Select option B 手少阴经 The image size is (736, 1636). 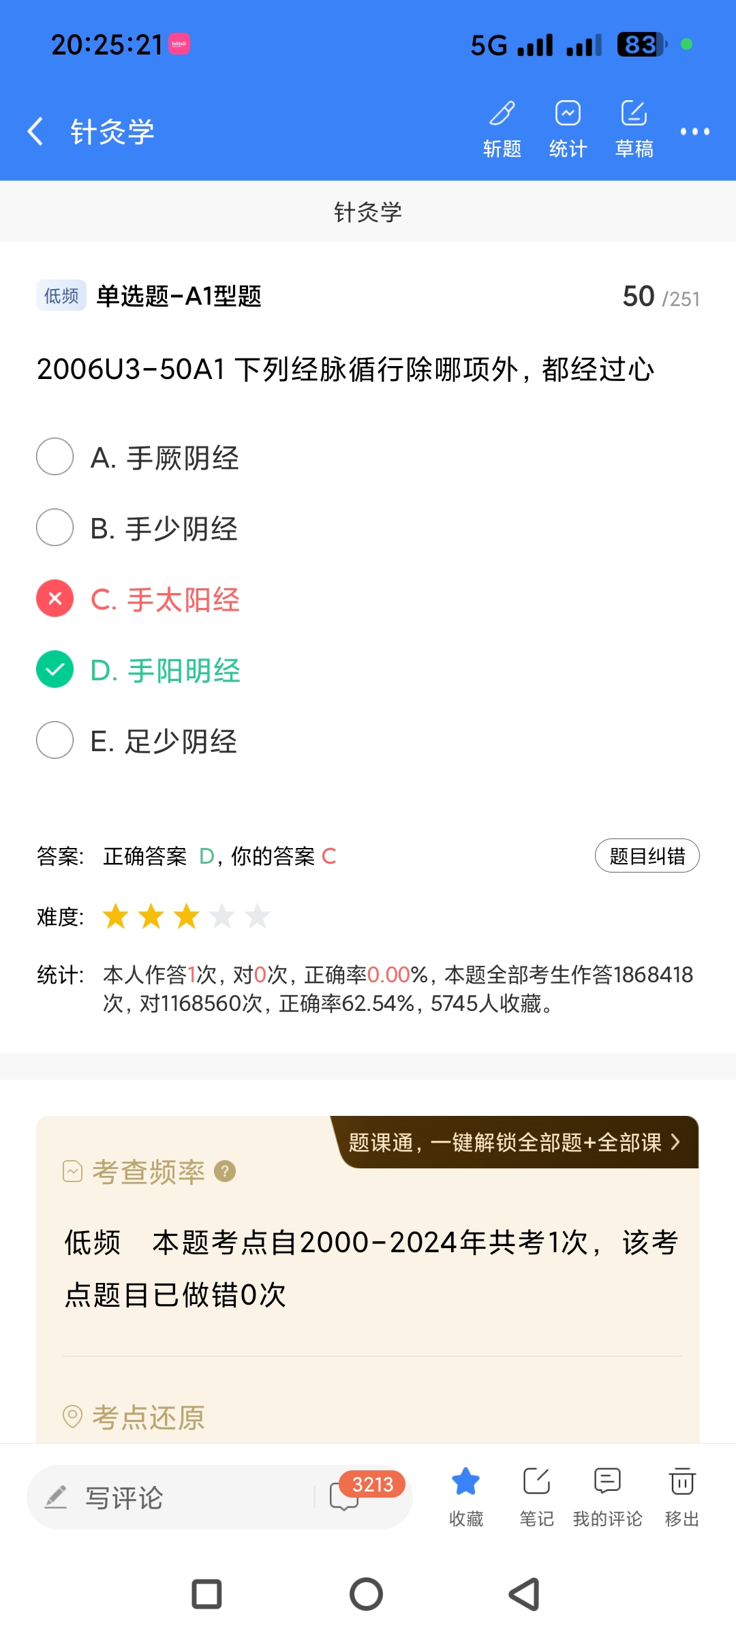tap(55, 528)
